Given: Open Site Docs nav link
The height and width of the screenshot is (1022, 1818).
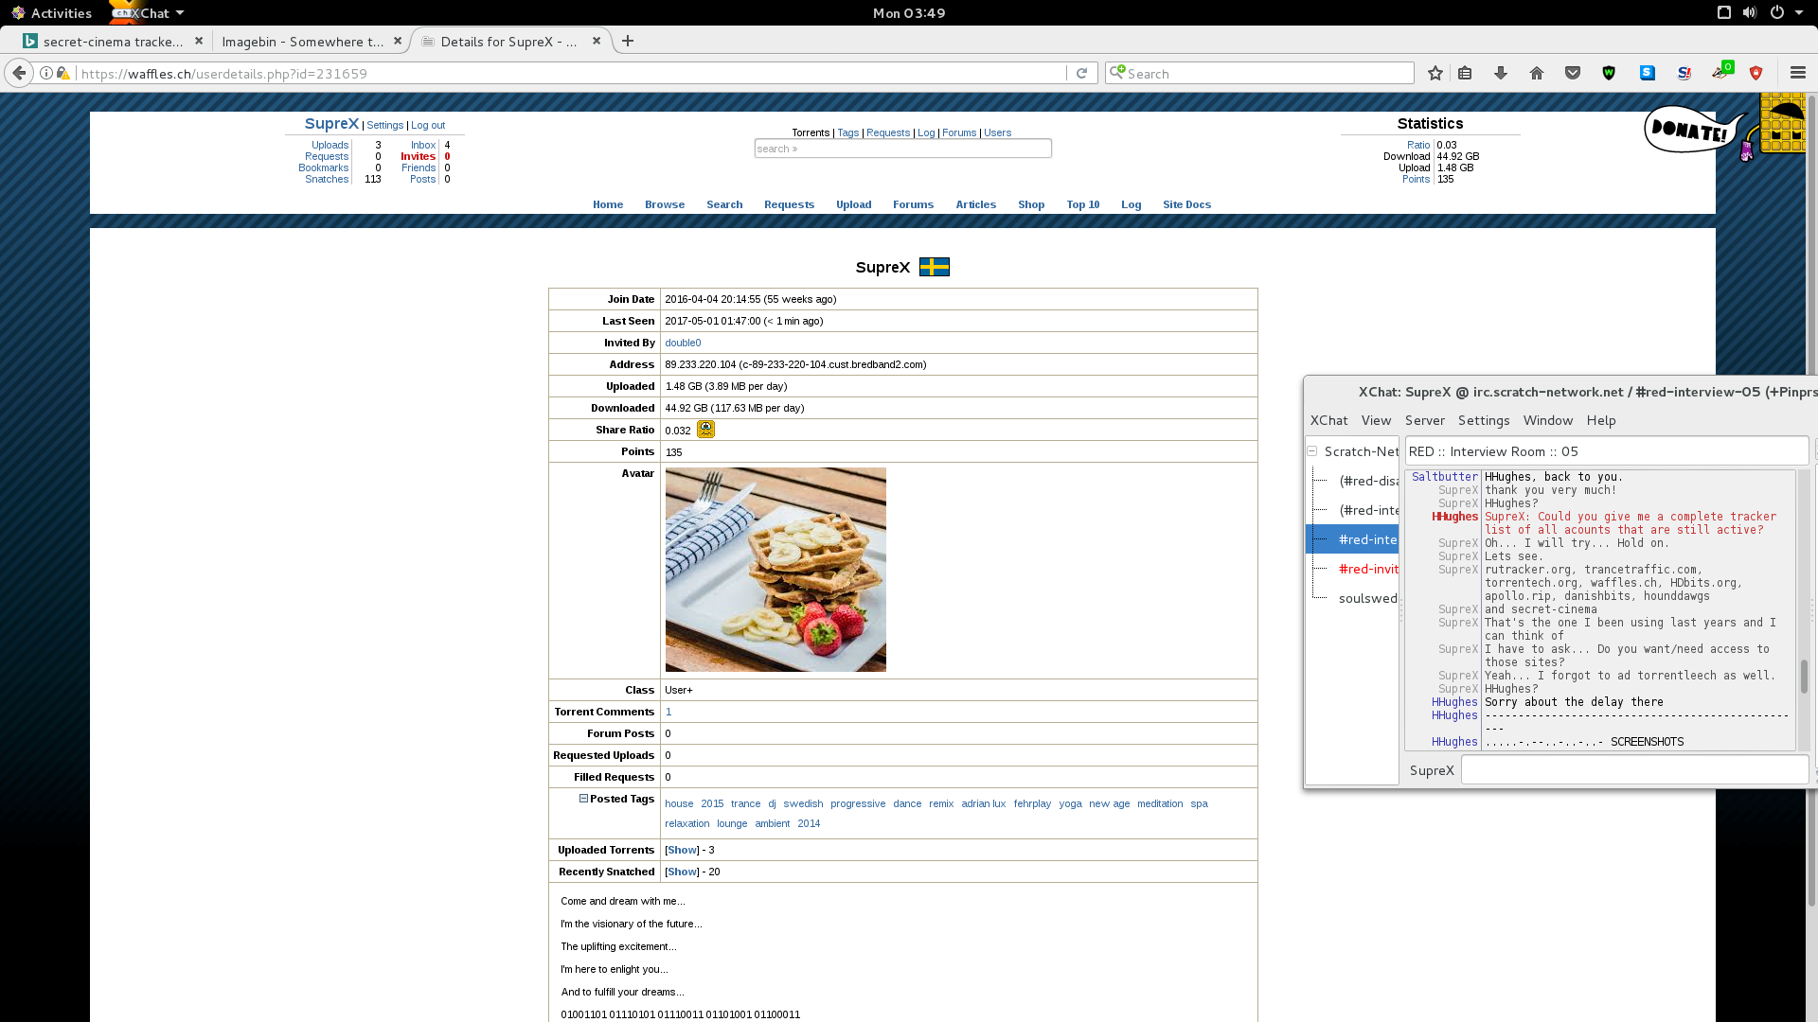Looking at the screenshot, I should coord(1186,204).
